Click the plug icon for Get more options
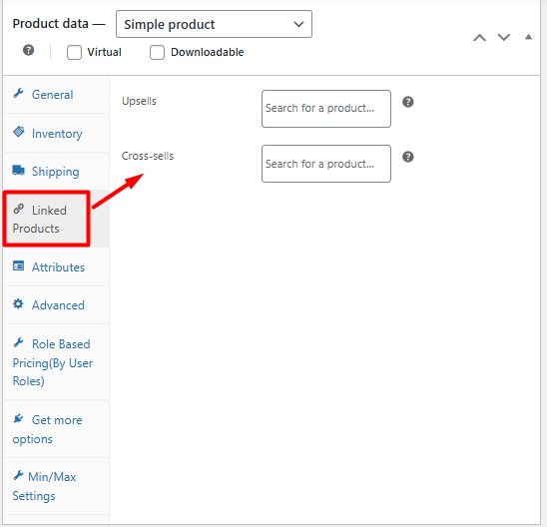The height and width of the screenshot is (527, 547). (x=18, y=418)
